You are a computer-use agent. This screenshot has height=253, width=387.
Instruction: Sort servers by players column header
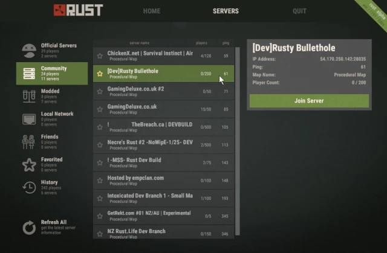[x=201, y=43]
